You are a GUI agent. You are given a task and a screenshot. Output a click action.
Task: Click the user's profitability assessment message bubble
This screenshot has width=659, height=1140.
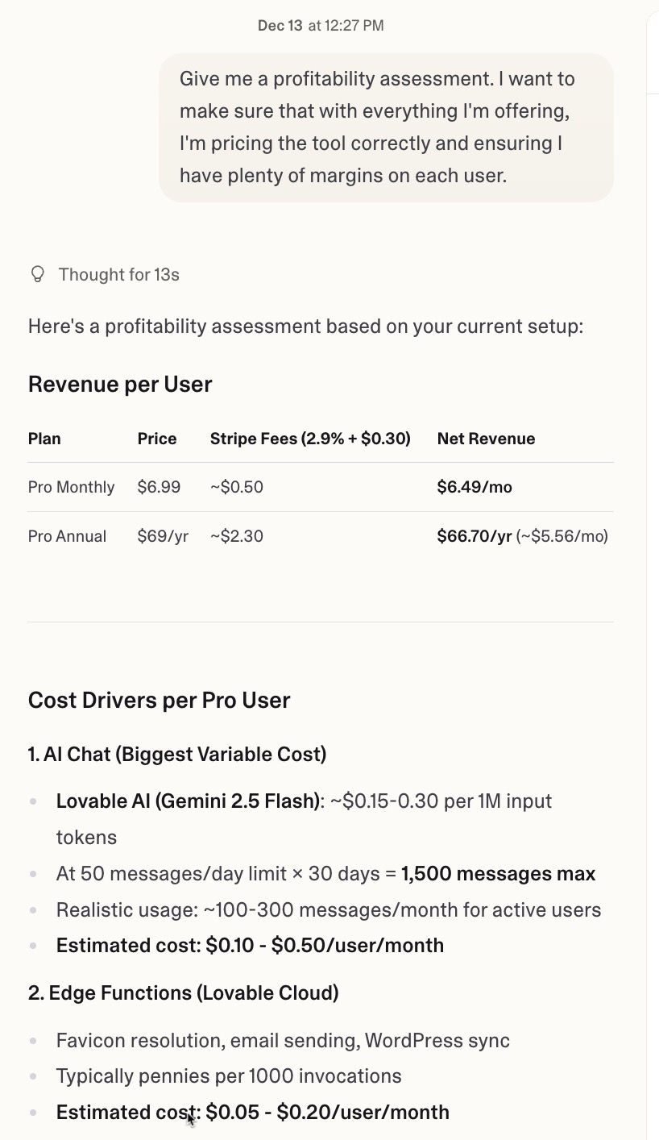(x=386, y=127)
